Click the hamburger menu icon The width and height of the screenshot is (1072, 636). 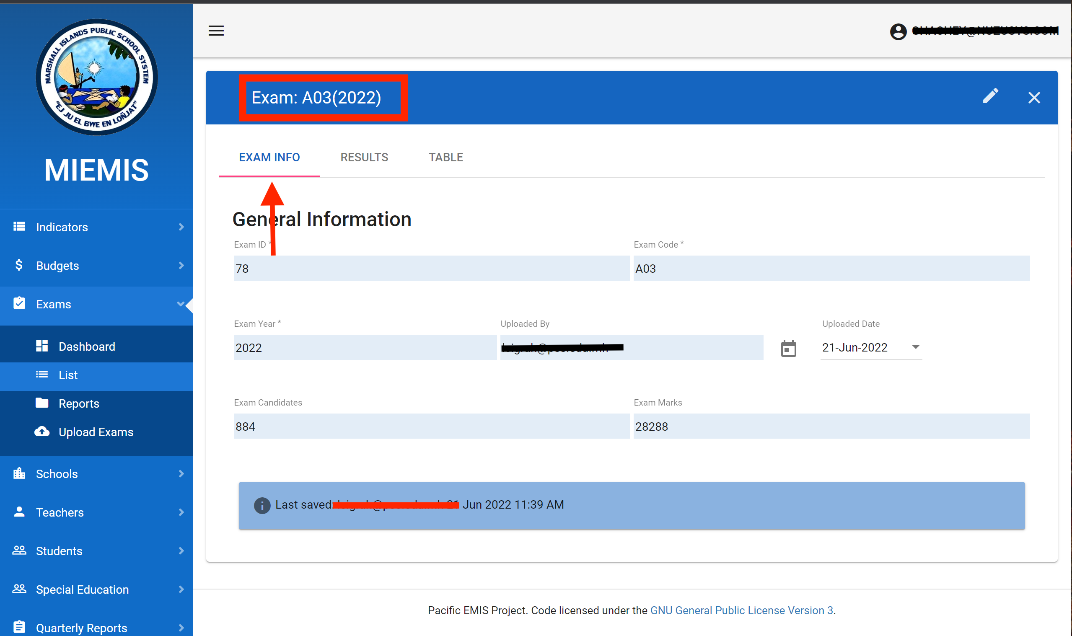tap(216, 31)
